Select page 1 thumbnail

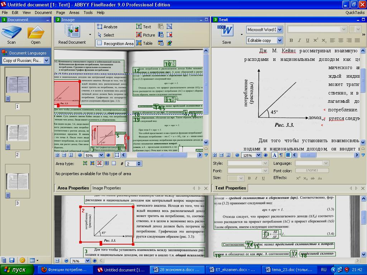[18, 85]
